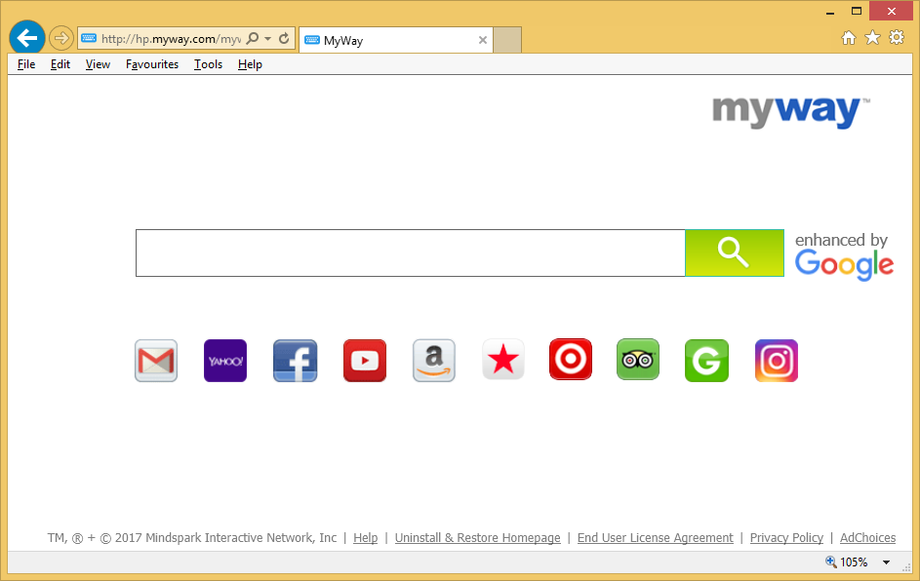Click the Uninstall & Restore Homepage link

pos(477,538)
